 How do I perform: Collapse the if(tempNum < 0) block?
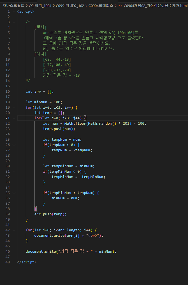14,145
